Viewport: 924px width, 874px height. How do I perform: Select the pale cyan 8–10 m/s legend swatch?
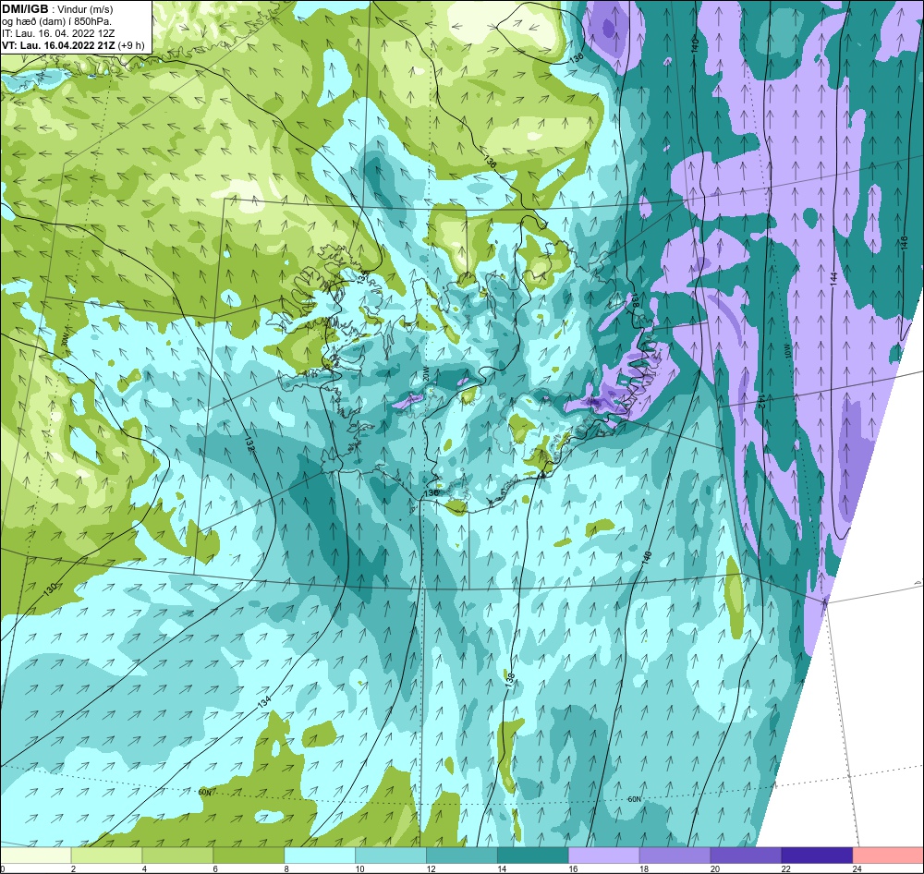320,855
